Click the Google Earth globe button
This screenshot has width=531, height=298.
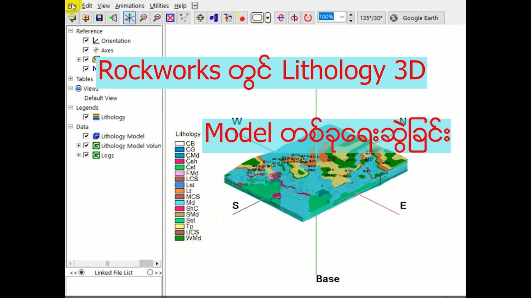(x=416, y=18)
